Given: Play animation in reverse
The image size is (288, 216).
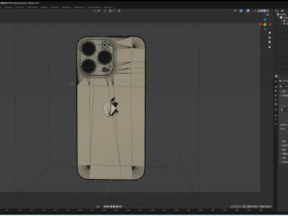Looking at the screenshot, I should pos(111,206).
